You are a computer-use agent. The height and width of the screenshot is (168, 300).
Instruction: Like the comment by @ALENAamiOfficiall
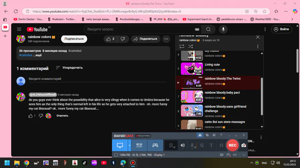[x=30, y=116]
